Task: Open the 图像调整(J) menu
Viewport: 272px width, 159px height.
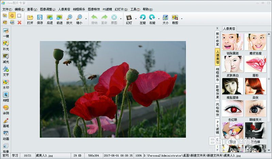Action: click(x=48, y=10)
